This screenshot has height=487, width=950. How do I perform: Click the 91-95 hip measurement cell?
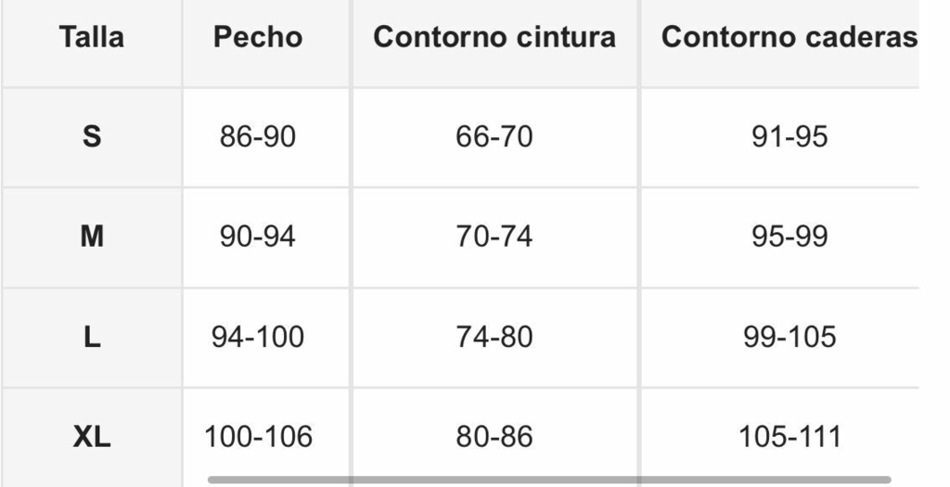(789, 137)
